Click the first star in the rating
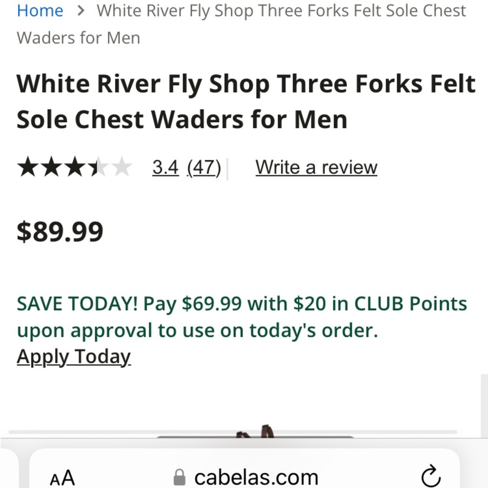488x488 pixels. tap(27, 167)
